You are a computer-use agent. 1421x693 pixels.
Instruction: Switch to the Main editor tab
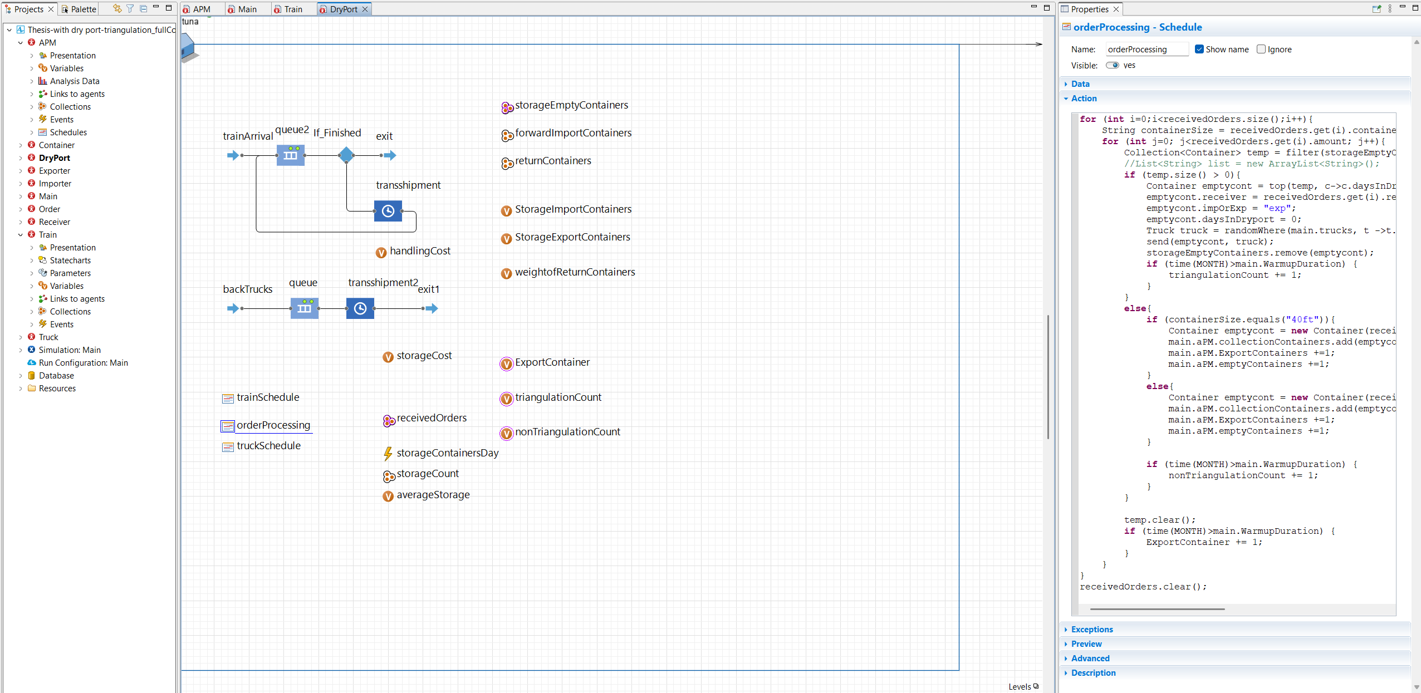[x=247, y=9]
